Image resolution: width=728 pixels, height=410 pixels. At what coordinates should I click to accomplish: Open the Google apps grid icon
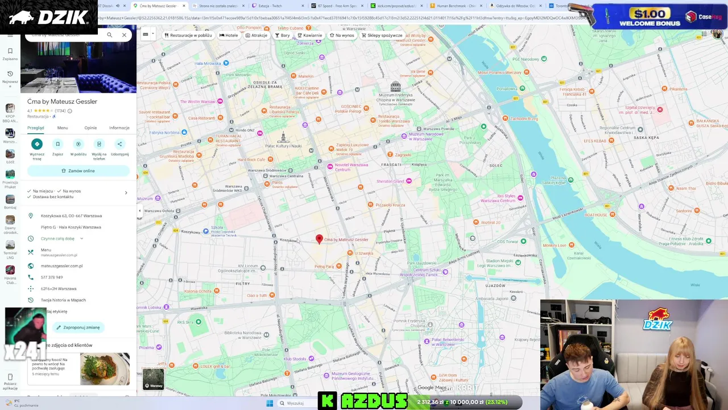704,35
